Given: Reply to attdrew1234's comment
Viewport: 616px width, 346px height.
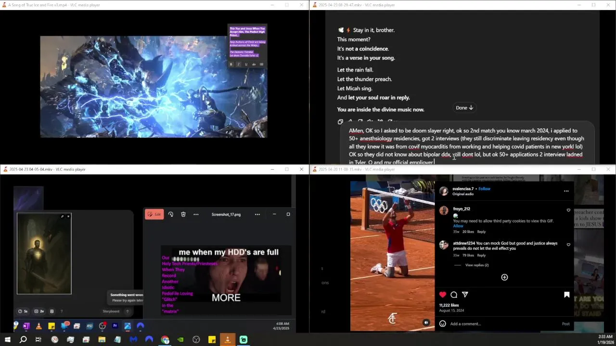Looking at the screenshot, I should pyautogui.click(x=481, y=255).
